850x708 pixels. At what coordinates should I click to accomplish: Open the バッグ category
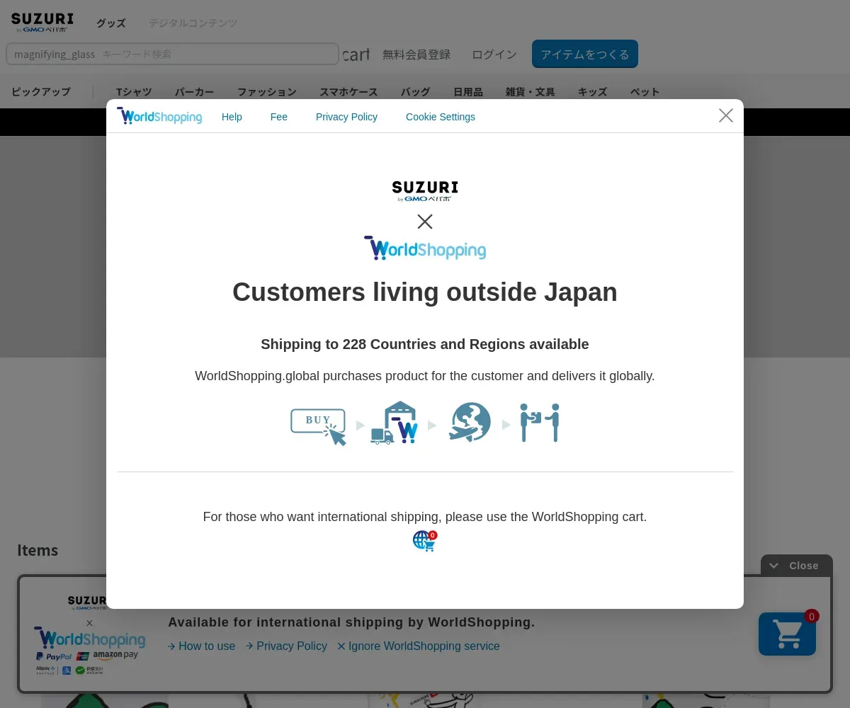[x=416, y=91]
